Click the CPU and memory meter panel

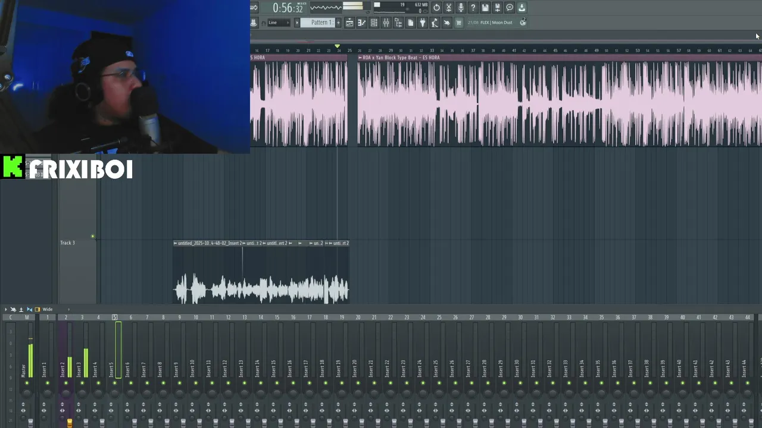pyautogui.click(x=400, y=7)
